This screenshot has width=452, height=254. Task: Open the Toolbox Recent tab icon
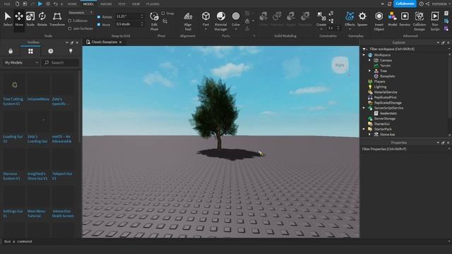pos(51,52)
